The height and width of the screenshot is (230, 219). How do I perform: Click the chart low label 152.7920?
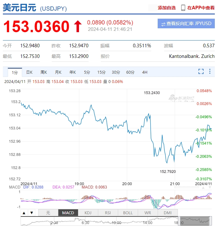[168, 171]
